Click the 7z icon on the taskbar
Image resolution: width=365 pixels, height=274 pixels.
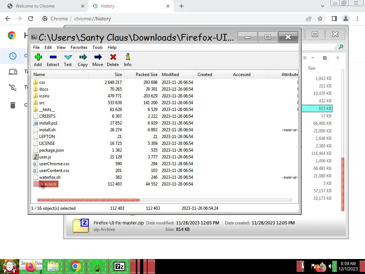[119, 266]
